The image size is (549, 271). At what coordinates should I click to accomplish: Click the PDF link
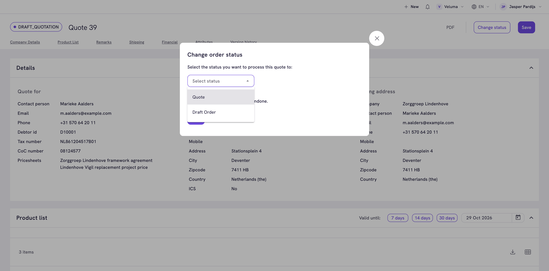pyautogui.click(x=450, y=27)
